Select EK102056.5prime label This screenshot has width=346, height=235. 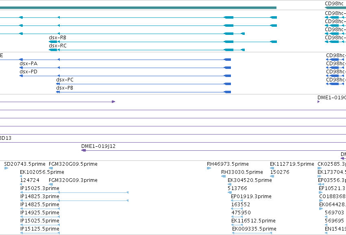(x=42, y=172)
